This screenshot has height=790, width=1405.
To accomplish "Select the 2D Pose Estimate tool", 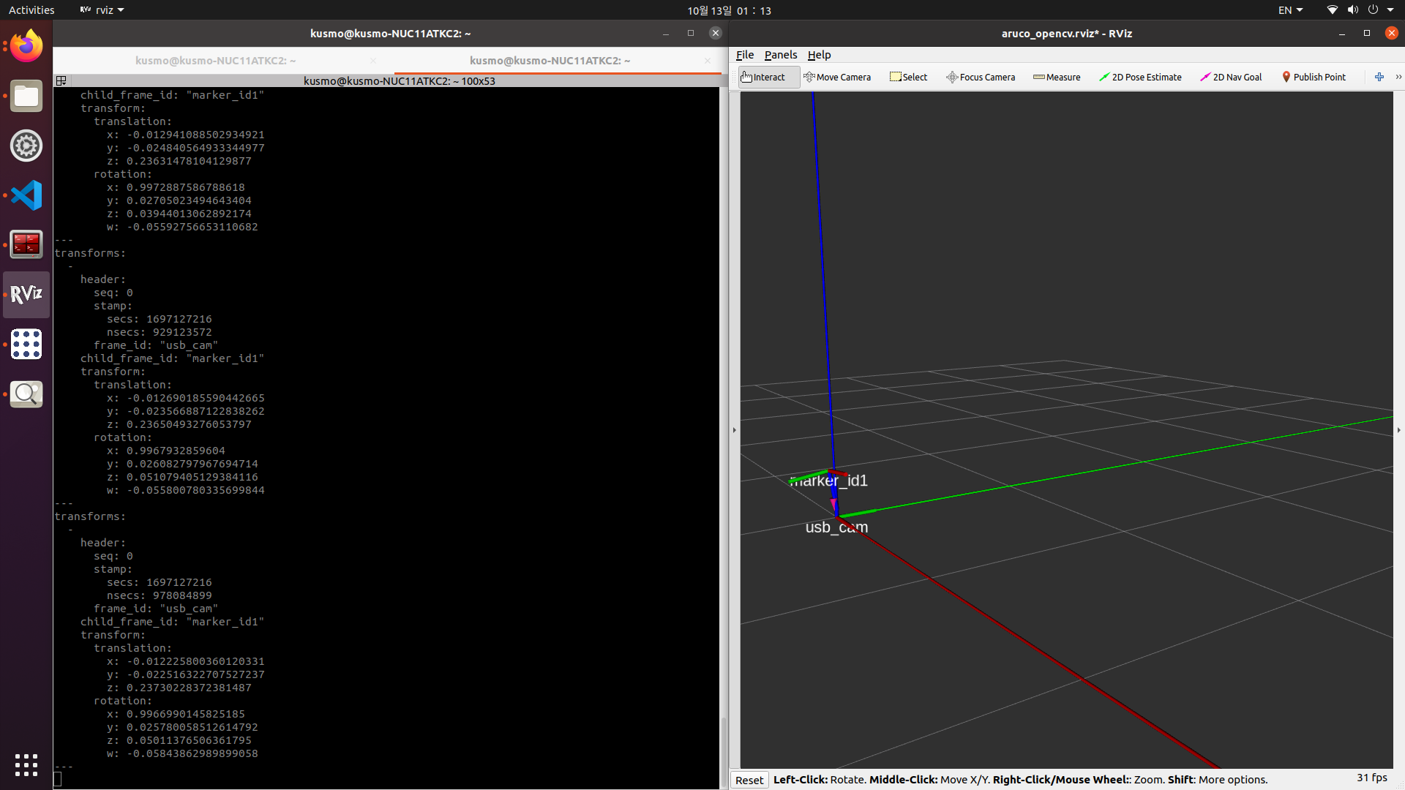I will (1140, 77).
